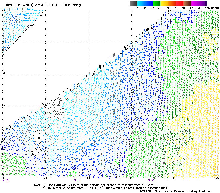Click the 84 longitude axis label
Image resolution: width=220 pixels, height=193 pixels.
pos(131,178)
